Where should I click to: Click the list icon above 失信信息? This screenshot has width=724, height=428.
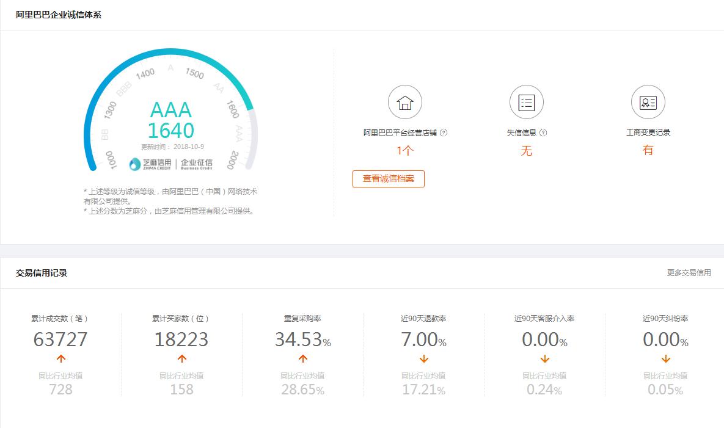[x=527, y=102]
